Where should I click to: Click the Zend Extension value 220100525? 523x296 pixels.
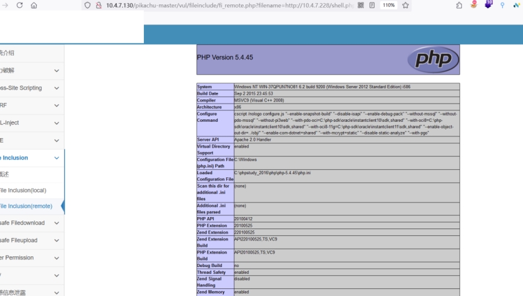244,232
